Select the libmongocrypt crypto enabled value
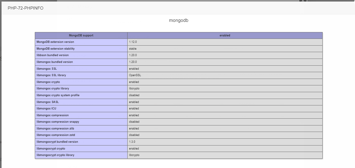355x168 pixels. pos(225,149)
